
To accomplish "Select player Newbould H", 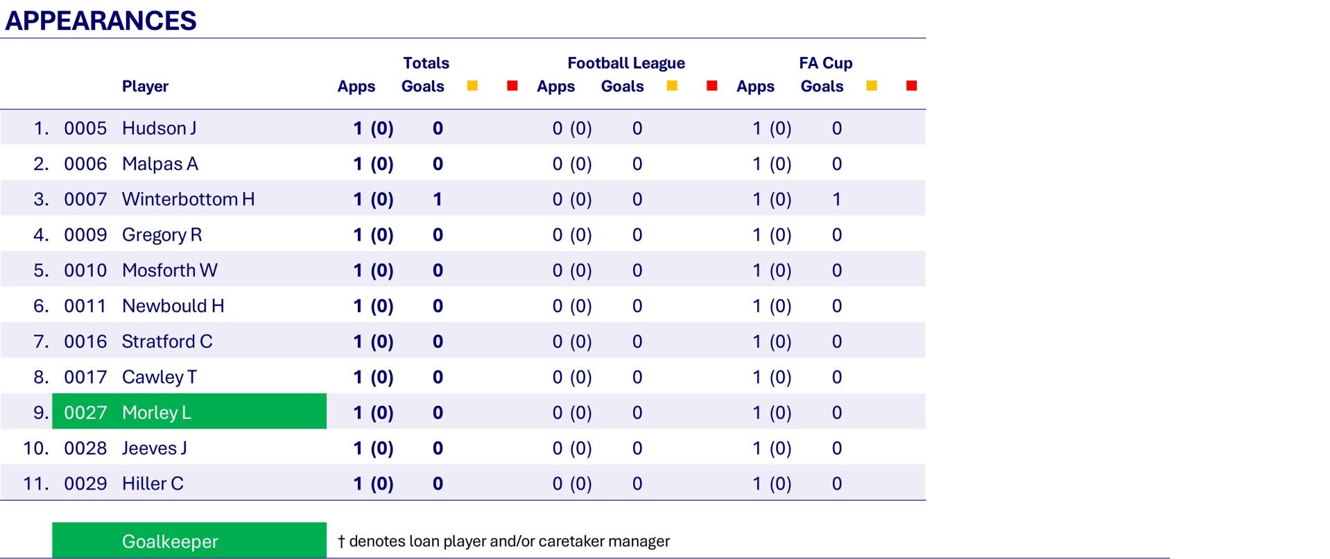I will [173, 306].
